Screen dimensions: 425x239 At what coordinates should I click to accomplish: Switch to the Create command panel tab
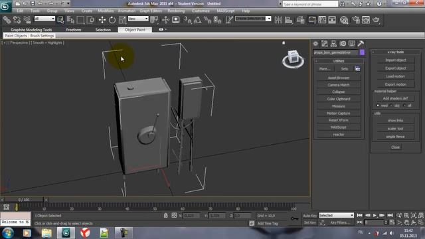pos(315,44)
